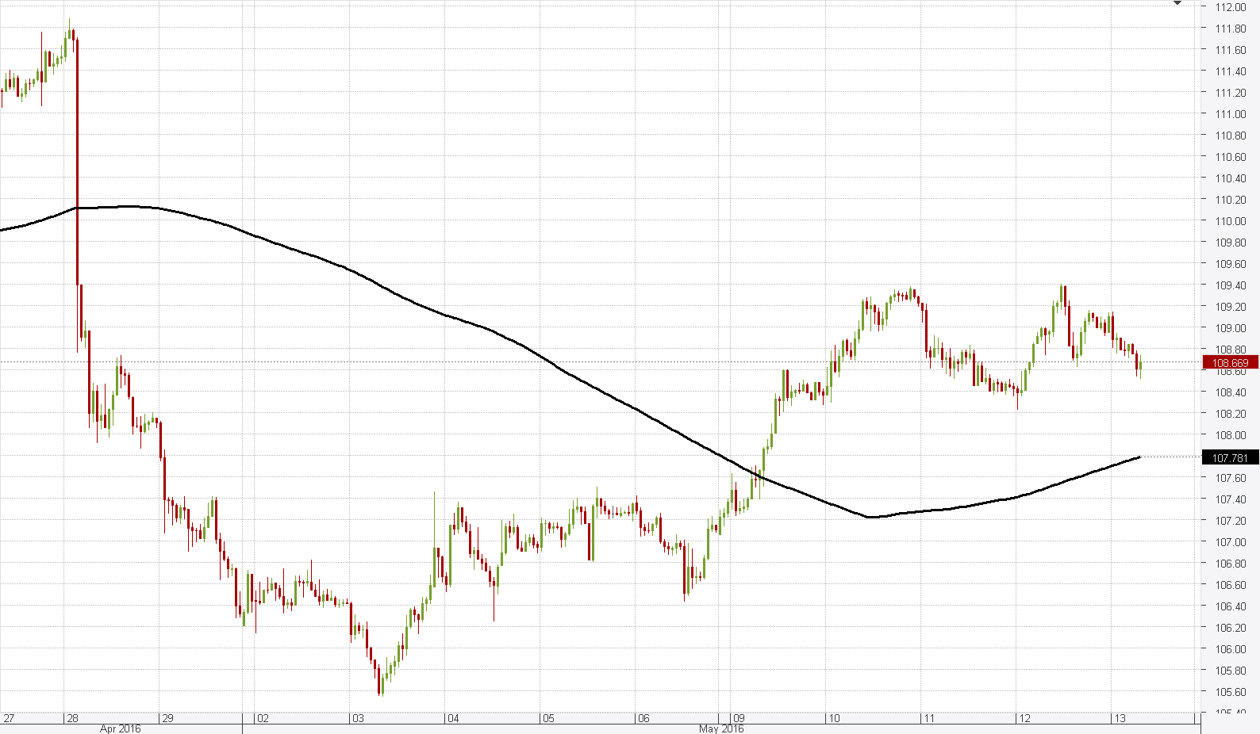The width and height of the screenshot is (1260, 734).
Task: Click the date label 28 on time axis
Action: point(72,719)
